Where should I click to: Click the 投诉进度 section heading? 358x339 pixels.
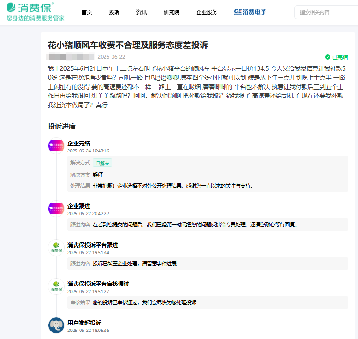tap(62, 126)
